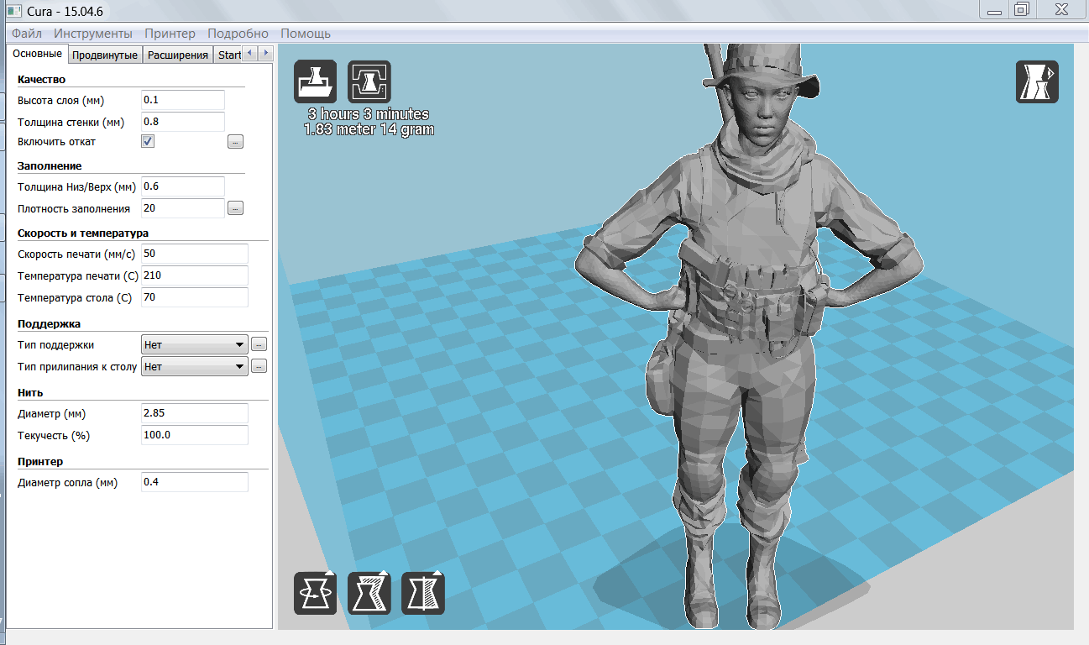Select the Mirror model tool

pyautogui.click(x=422, y=593)
